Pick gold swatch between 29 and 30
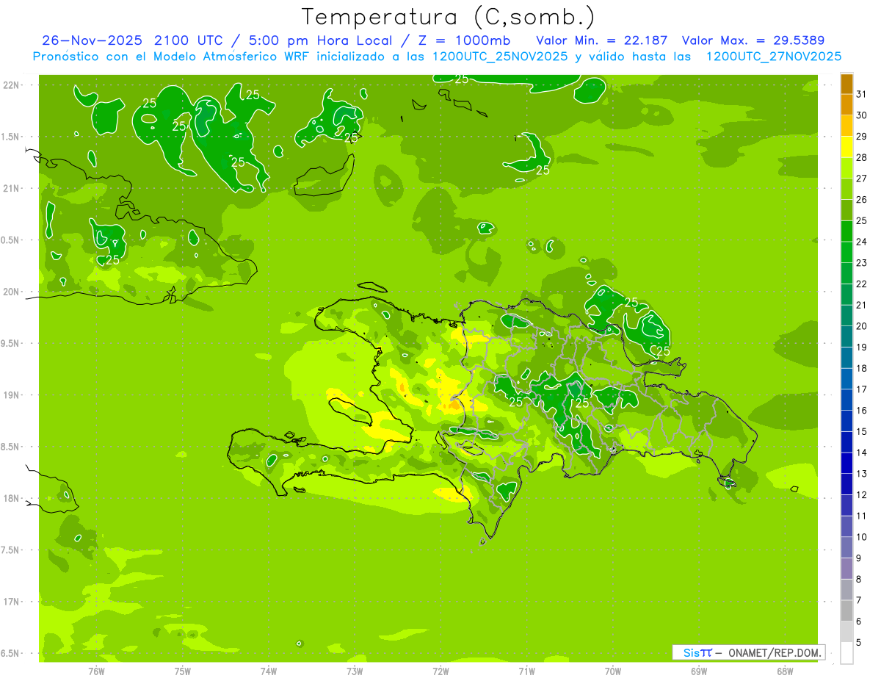The height and width of the screenshot is (681, 881). click(846, 126)
